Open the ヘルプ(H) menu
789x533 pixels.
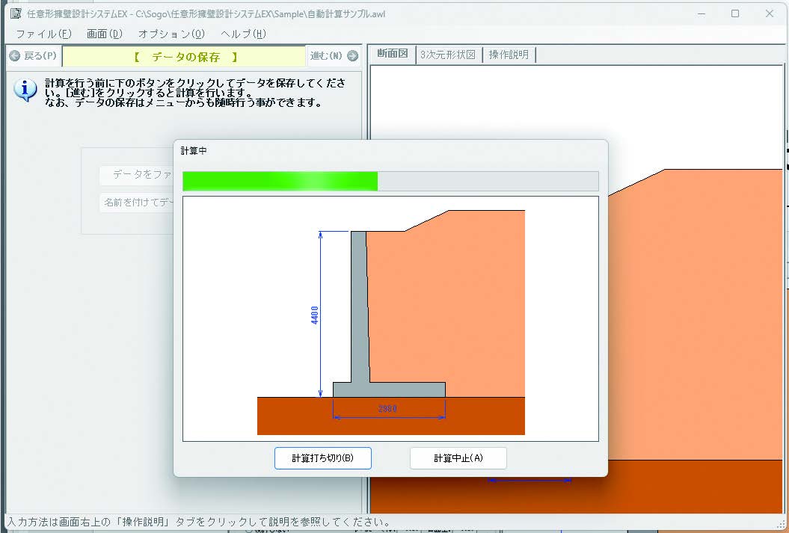point(243,34)
